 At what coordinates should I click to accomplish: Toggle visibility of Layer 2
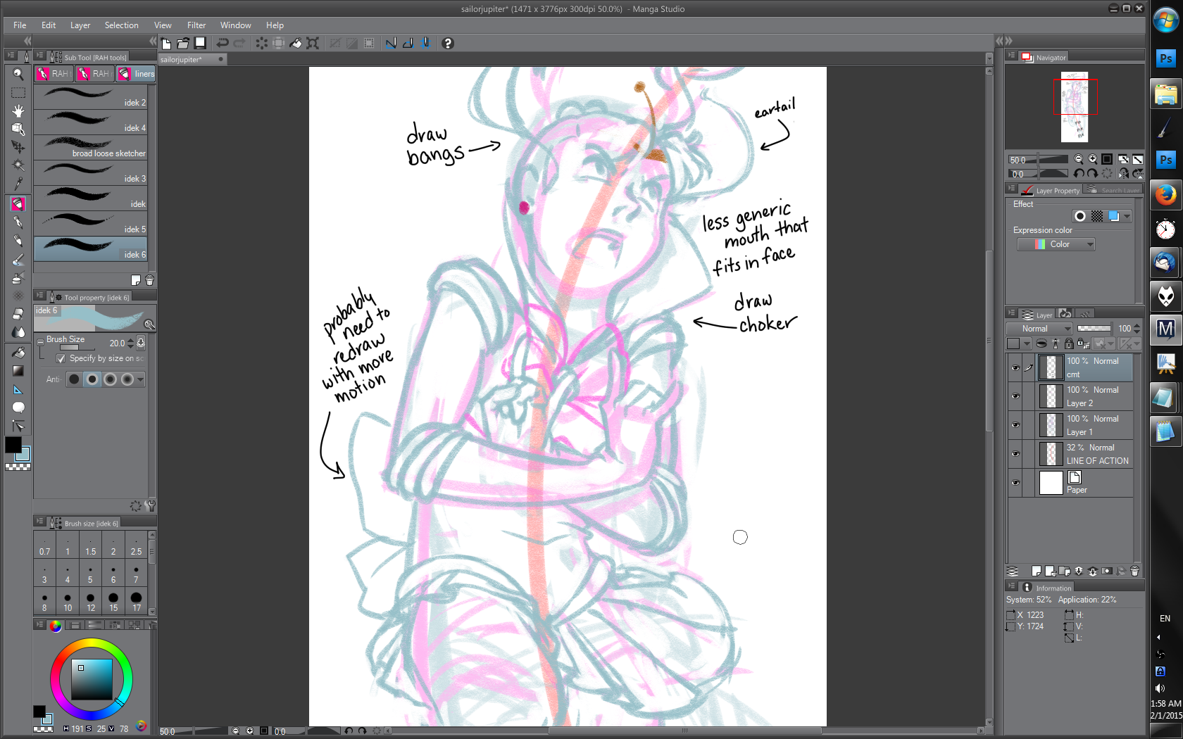pyautogui.click(x=1015, y=396)
